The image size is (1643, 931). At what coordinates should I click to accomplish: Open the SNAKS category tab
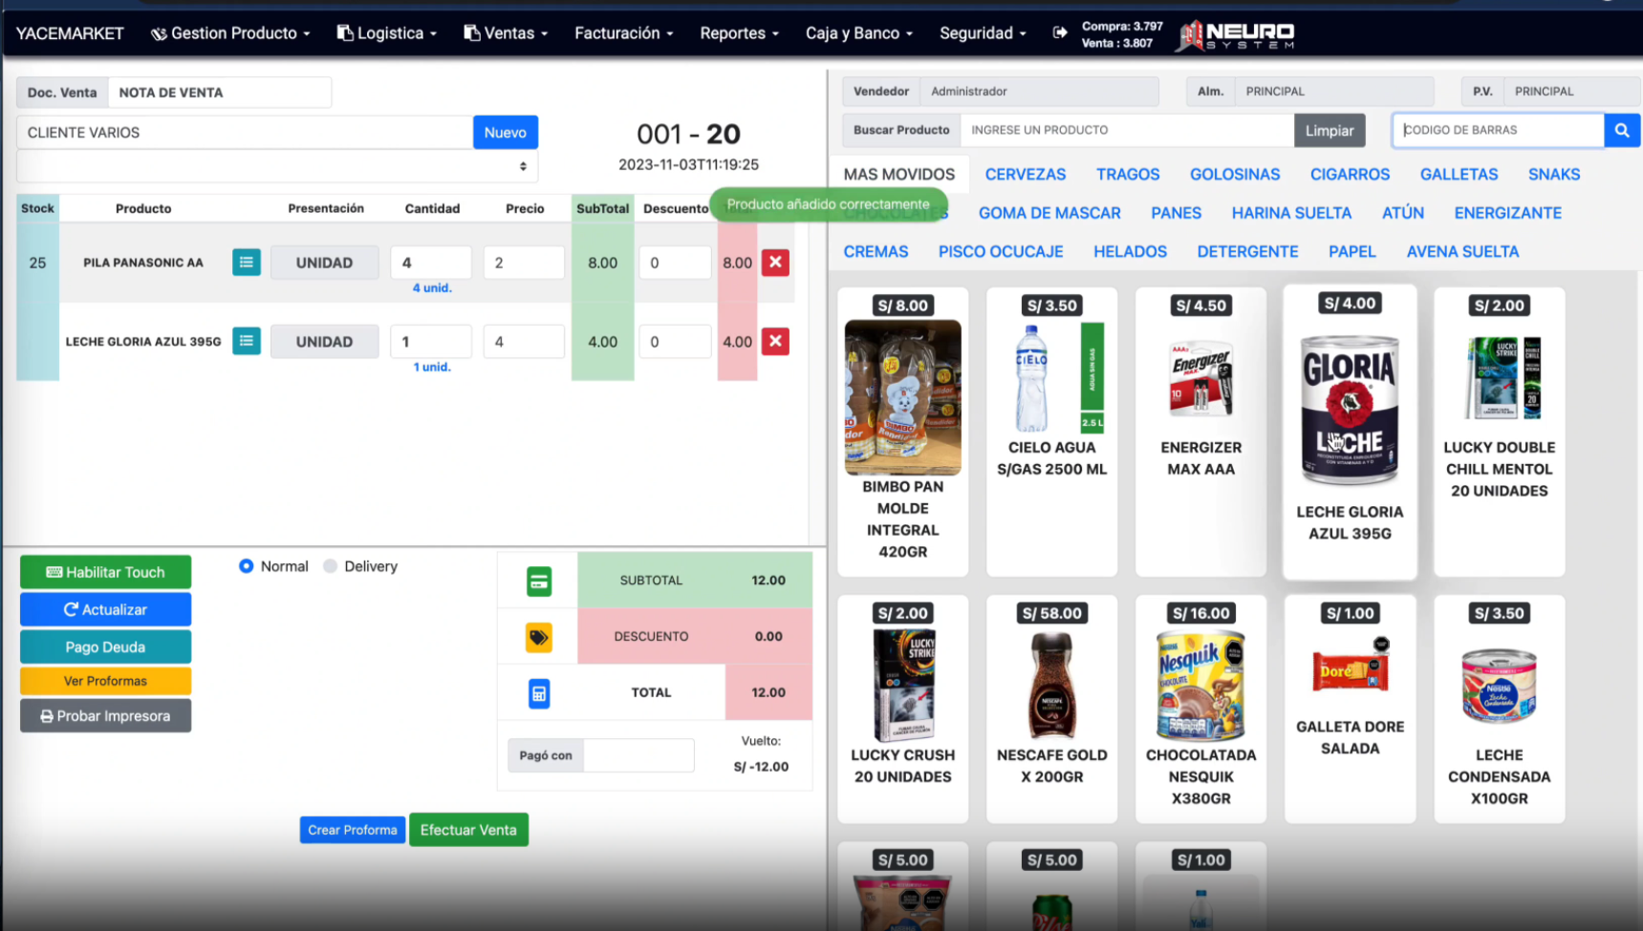[1554, 174]
